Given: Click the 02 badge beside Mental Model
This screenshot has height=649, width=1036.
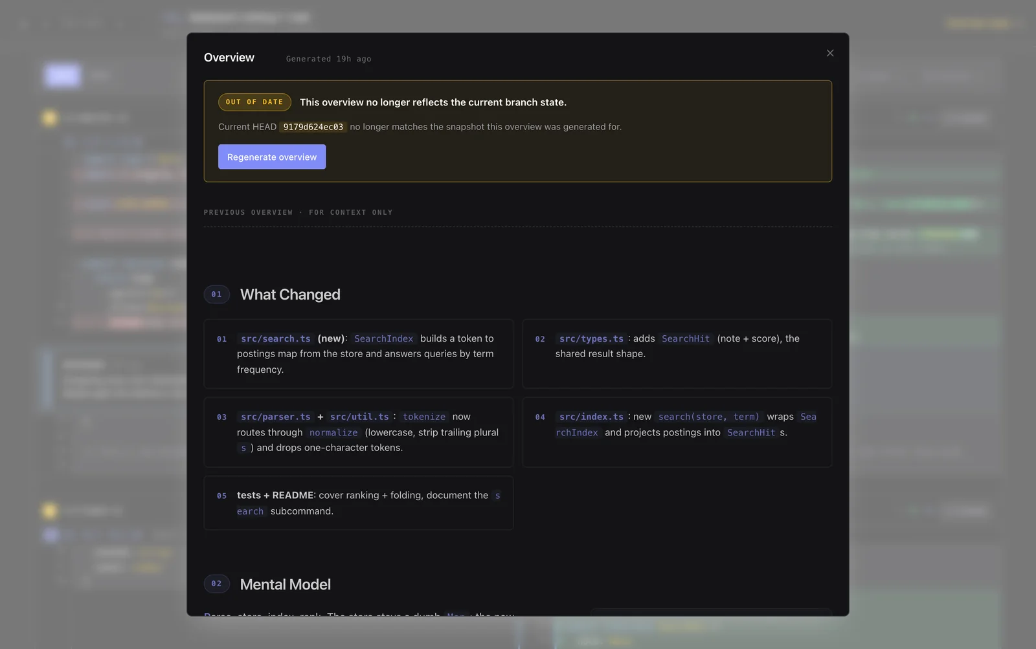Looking at the screenshot, I should [217, 584].
